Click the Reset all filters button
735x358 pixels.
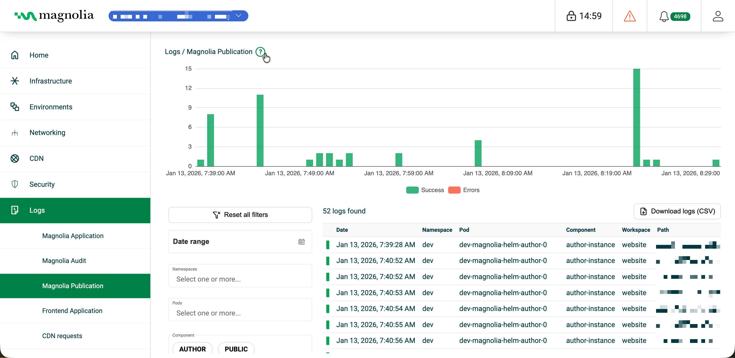(x=240, y=214)
